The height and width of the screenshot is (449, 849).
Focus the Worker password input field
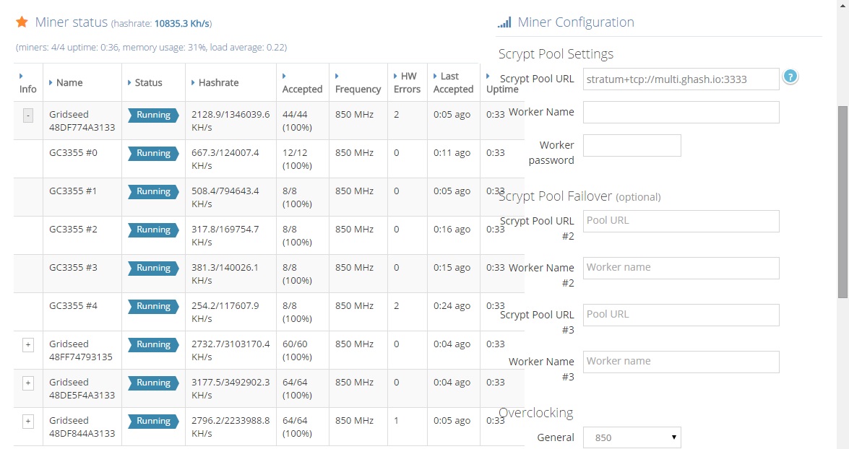point(632,146)
